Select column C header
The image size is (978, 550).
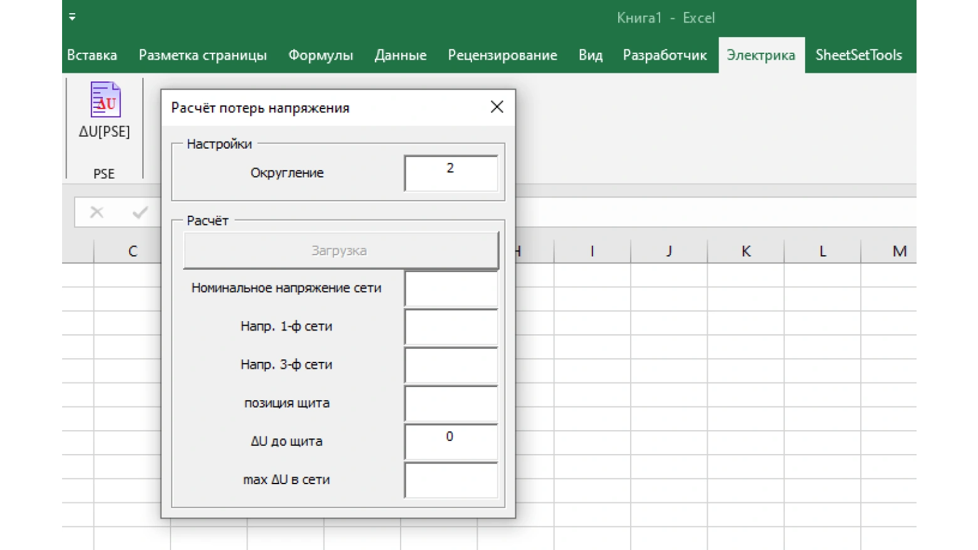132,251
